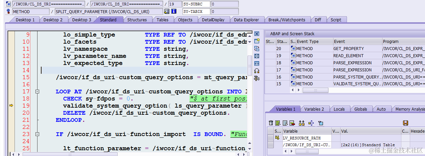Click the wrench settings icon in vertical toolbar
425x156 pixels.
(257, 78)
